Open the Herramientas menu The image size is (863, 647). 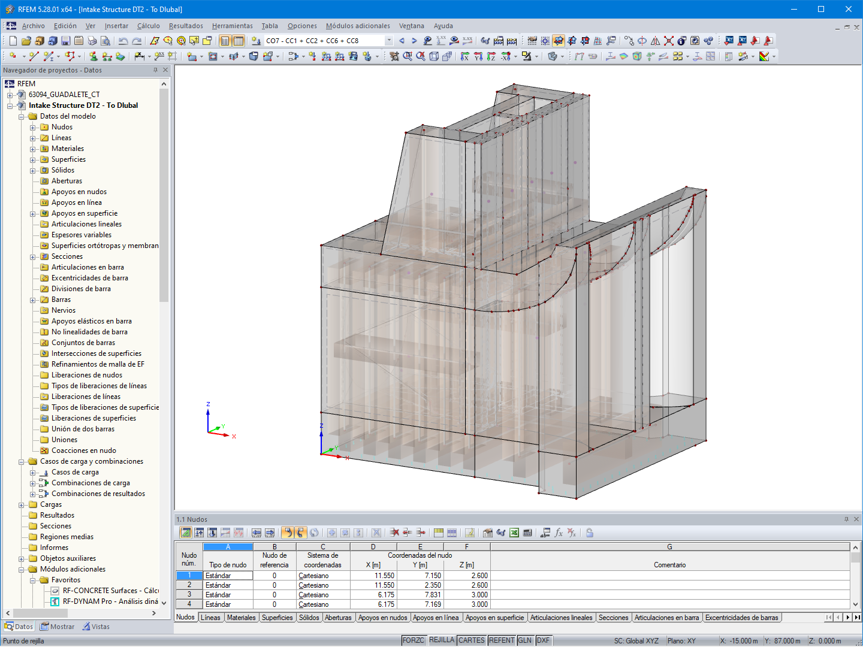(x=232, y=26)
